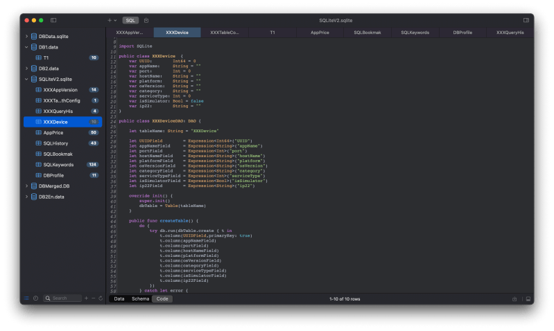This screenshot has height=331, width=554.
Task: Expand the DB2En.data database
Action: 26,197
